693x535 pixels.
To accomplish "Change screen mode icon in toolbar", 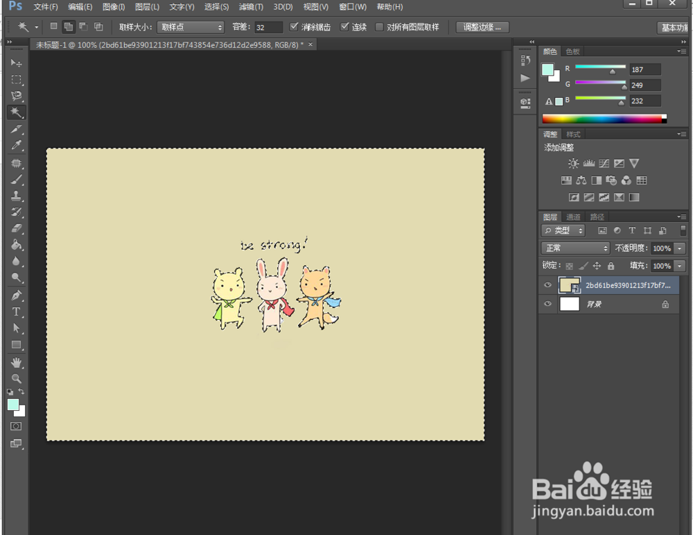I will tap(16, 443).
